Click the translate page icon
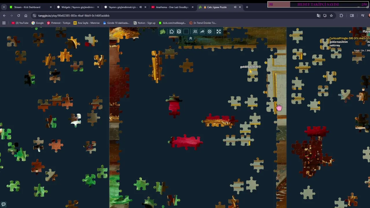 click(x=319, y=16)
